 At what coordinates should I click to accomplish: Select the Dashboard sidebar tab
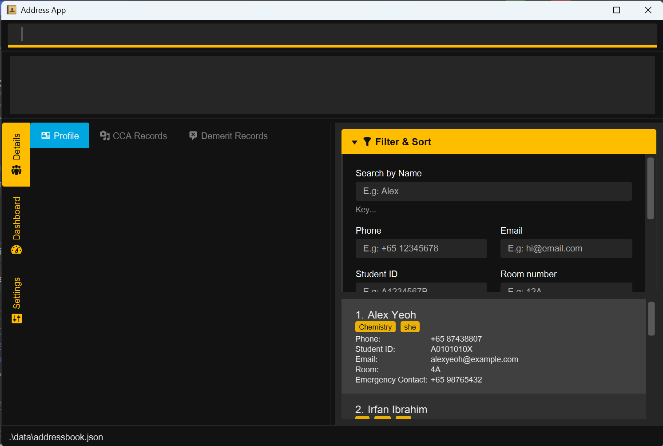16,224
